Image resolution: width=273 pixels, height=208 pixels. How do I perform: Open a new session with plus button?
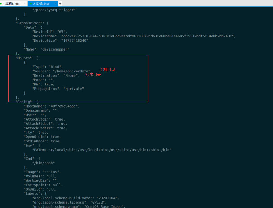(x=60, y=3)
